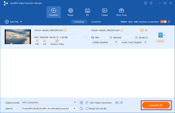Click the lightning Faster Conversion icon
The width and height of the screenshot is (175, 113).
click(x=87, y=103)
